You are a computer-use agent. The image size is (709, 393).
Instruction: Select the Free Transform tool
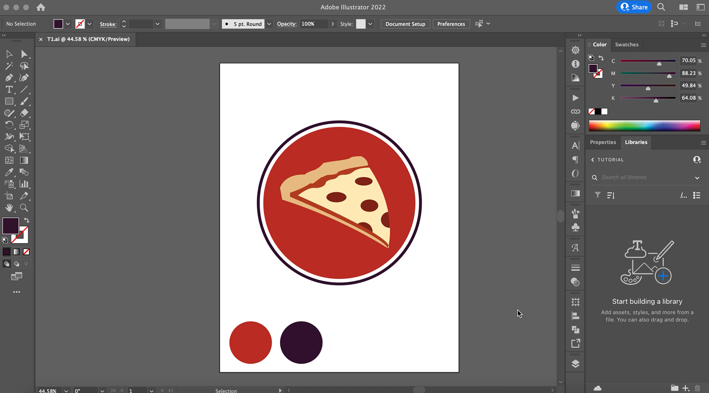(24, 137)
